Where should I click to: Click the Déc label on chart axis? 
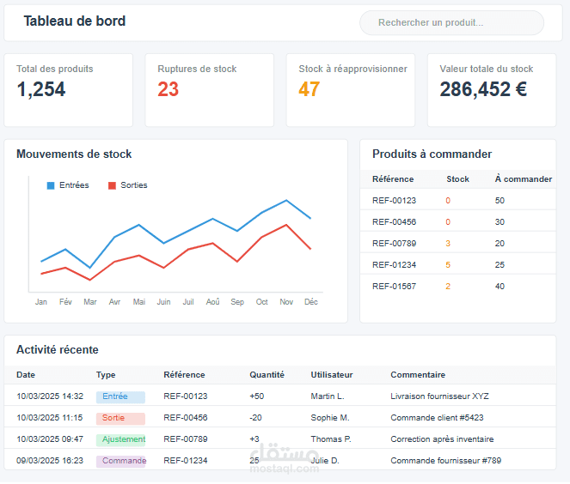coord(311,302)
